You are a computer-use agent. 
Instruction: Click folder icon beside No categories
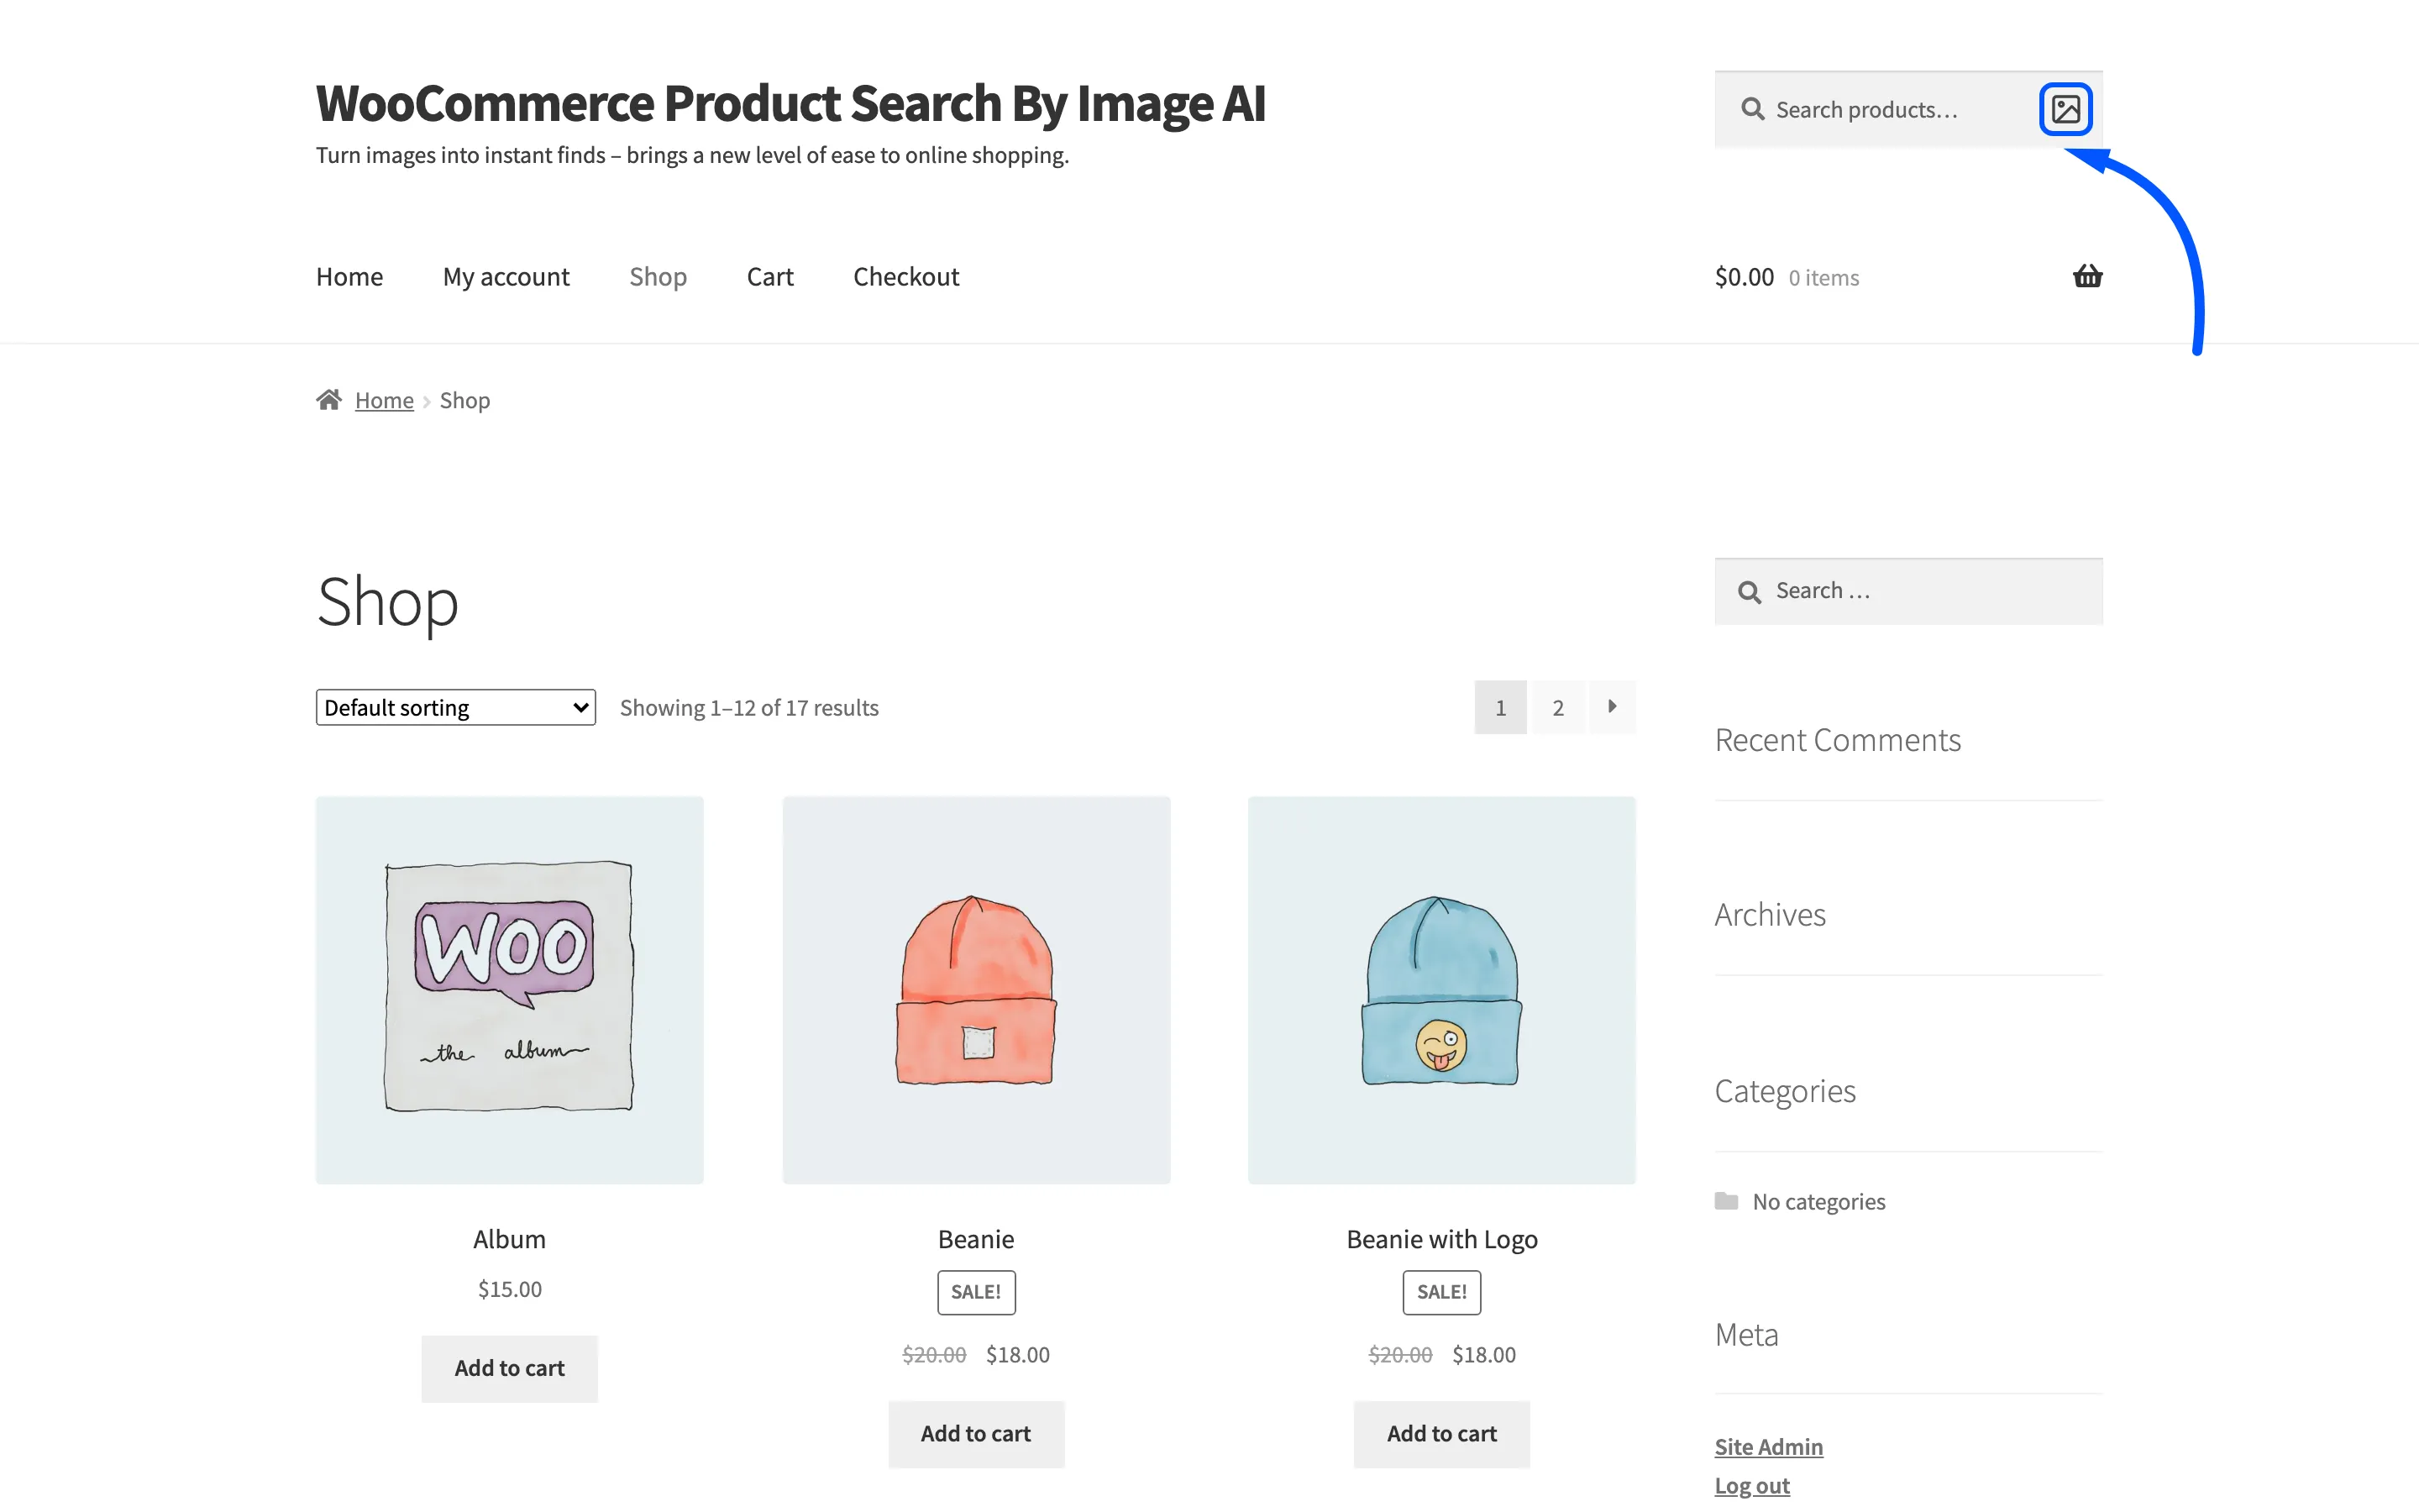1726,1200
